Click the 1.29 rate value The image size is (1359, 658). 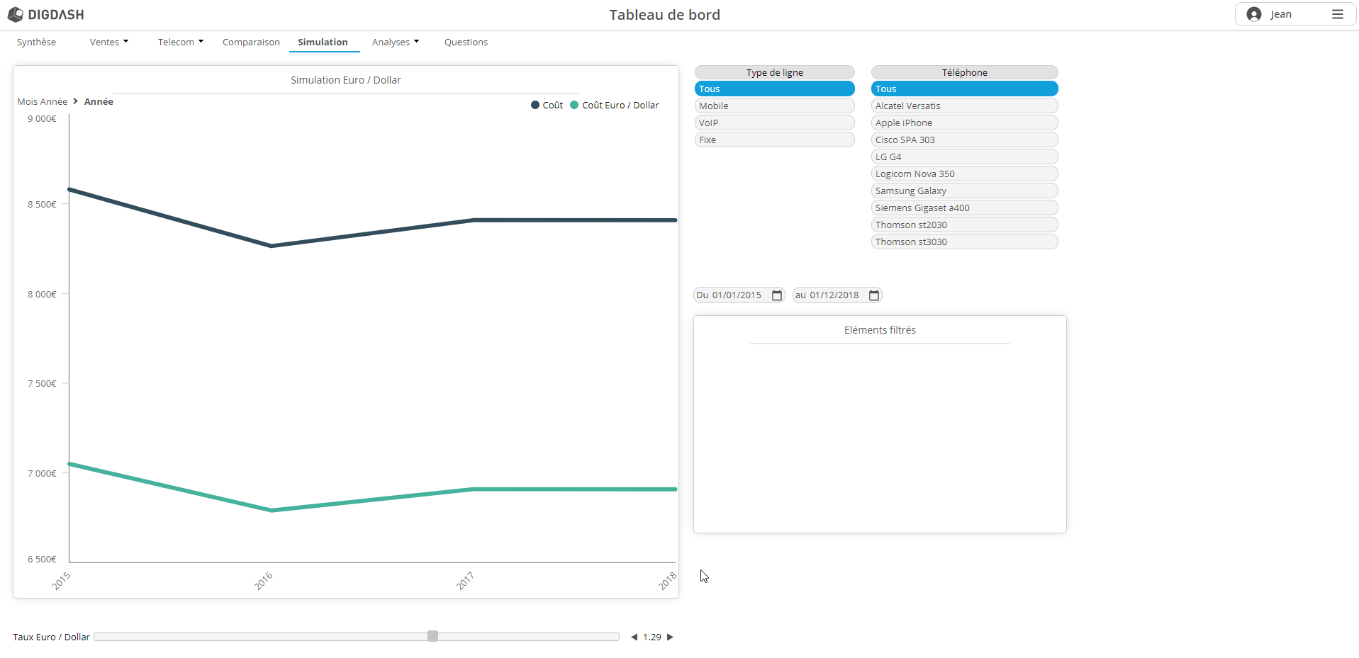[652, 637]
